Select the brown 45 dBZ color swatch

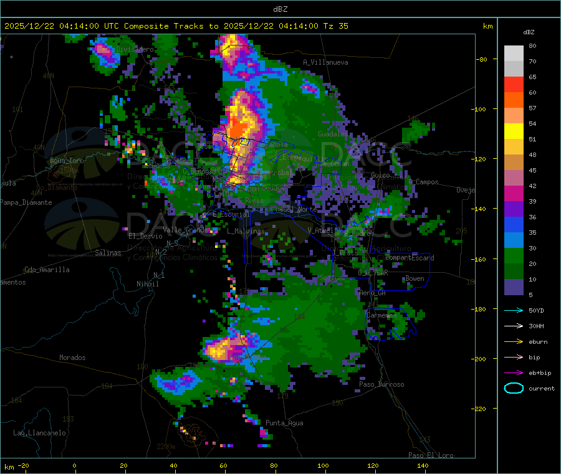pyautogui.click(x=514, y=163)
